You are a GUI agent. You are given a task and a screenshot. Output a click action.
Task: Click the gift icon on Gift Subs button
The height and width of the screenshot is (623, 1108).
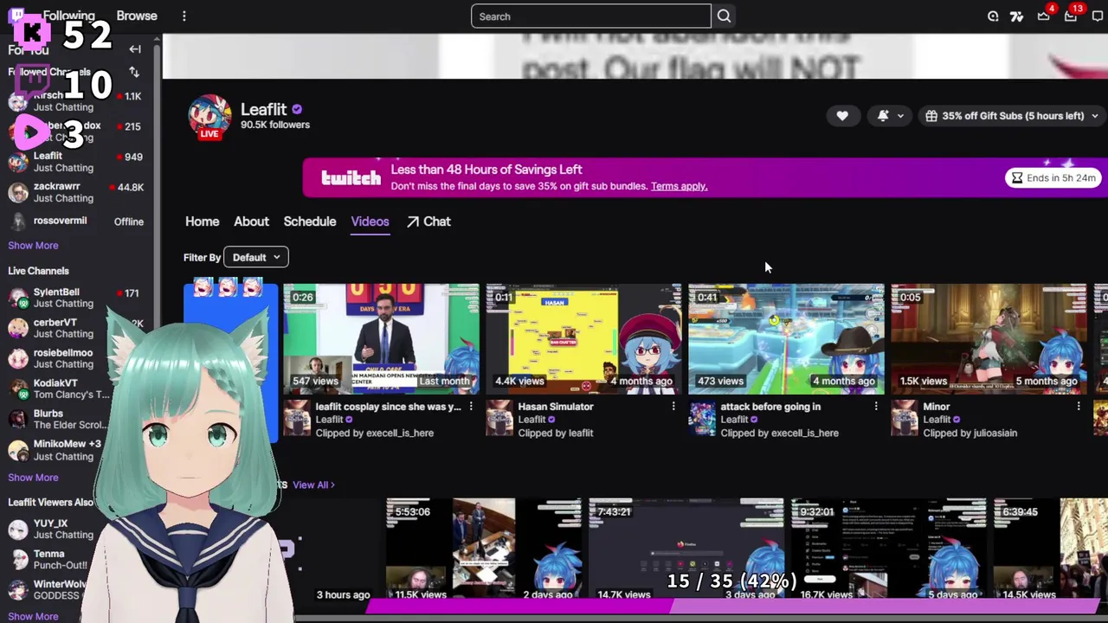[x=931, y=116]
